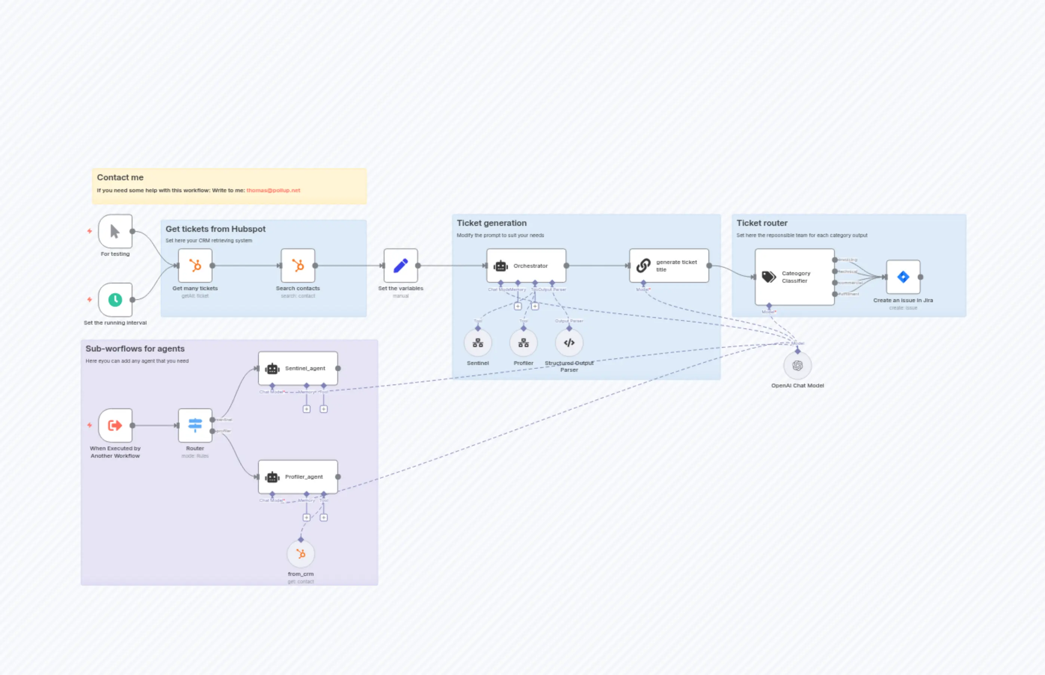Open the Profiler tool node

tap(523, 343)
